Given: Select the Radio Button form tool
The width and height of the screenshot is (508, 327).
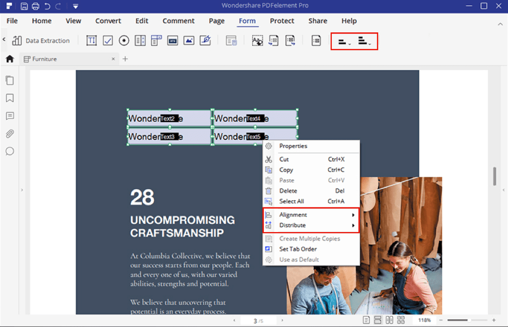Looking at the screenshot, I should point(124,41).
